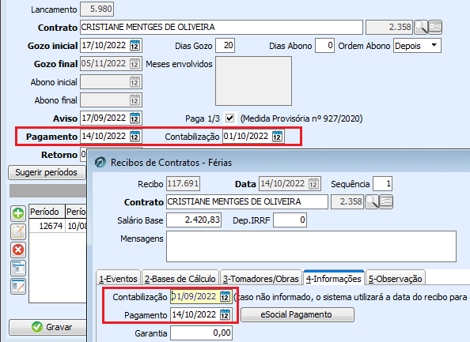Edit selected período with pencil note icon
470x342 pixels.
click(18, 231)
